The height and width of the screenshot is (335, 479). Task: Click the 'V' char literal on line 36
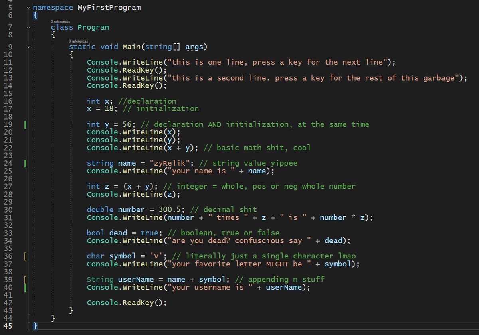click(156, 257)
